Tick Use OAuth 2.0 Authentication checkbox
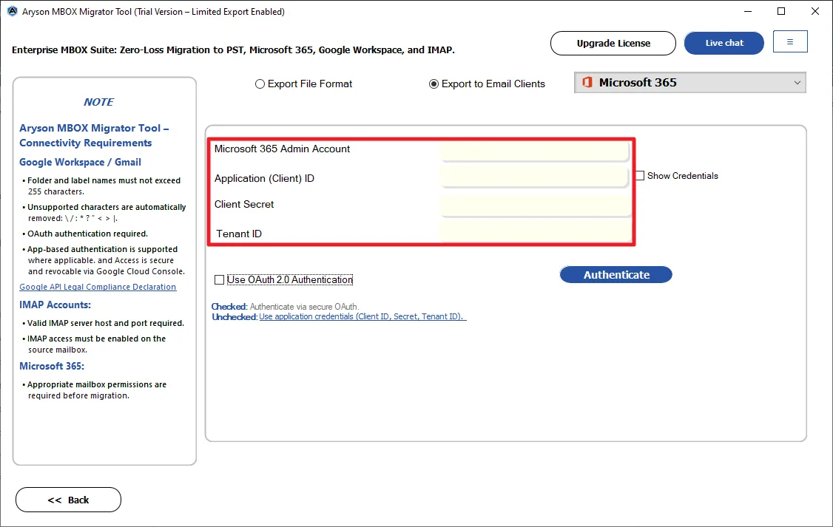This screenshot has width=833, height=527. [x=219, y=279]
